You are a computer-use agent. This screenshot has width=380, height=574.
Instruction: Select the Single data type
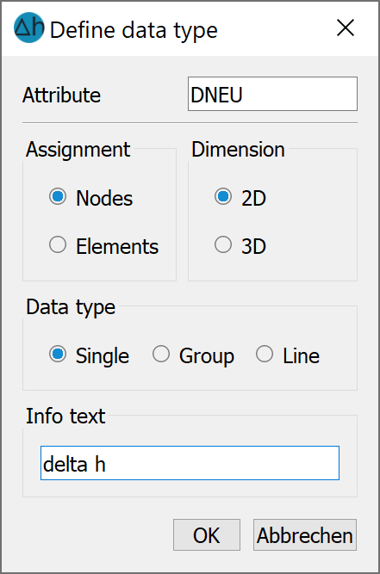[89, 355]
